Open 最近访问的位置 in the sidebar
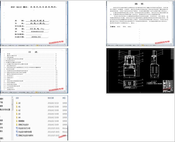Image resolution: width=175 pixels, height=142 pixels. tap(5, 110)
